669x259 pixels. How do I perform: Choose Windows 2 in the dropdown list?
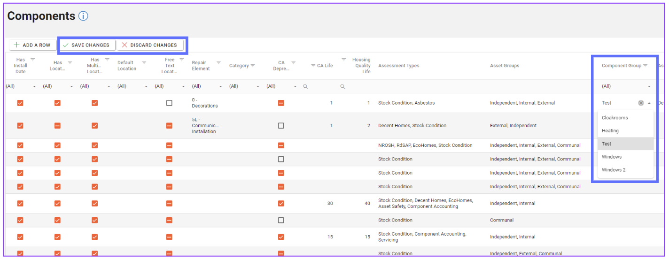[614, 170]
